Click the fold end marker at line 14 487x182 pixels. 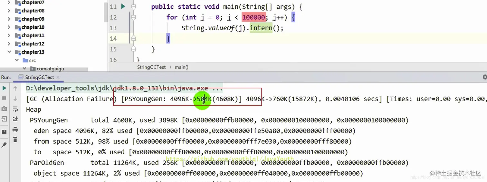click(x=134, y=39)
